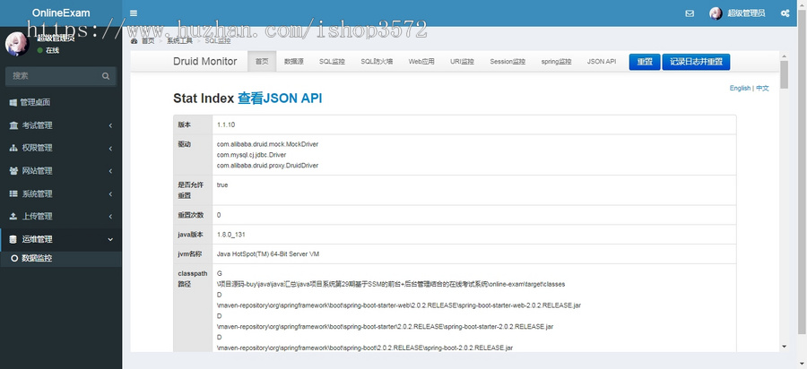807x369 pixels.
Task: Click the Druid Monitor brand link
Action: pos(204,61)
